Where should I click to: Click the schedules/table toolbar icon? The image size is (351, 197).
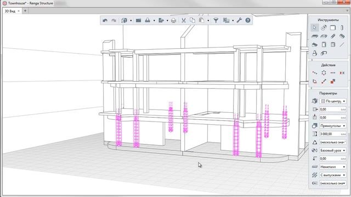click(227, 20)
